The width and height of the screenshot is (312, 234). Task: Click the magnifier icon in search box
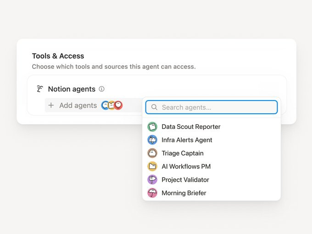pos(154,107)
